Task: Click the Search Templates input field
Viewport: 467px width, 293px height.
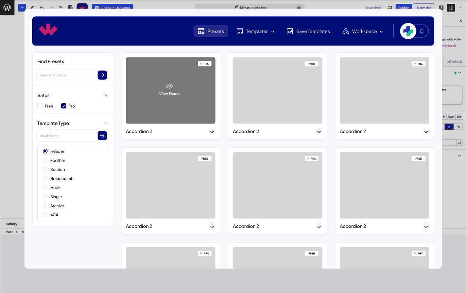Action: [67, 75]
